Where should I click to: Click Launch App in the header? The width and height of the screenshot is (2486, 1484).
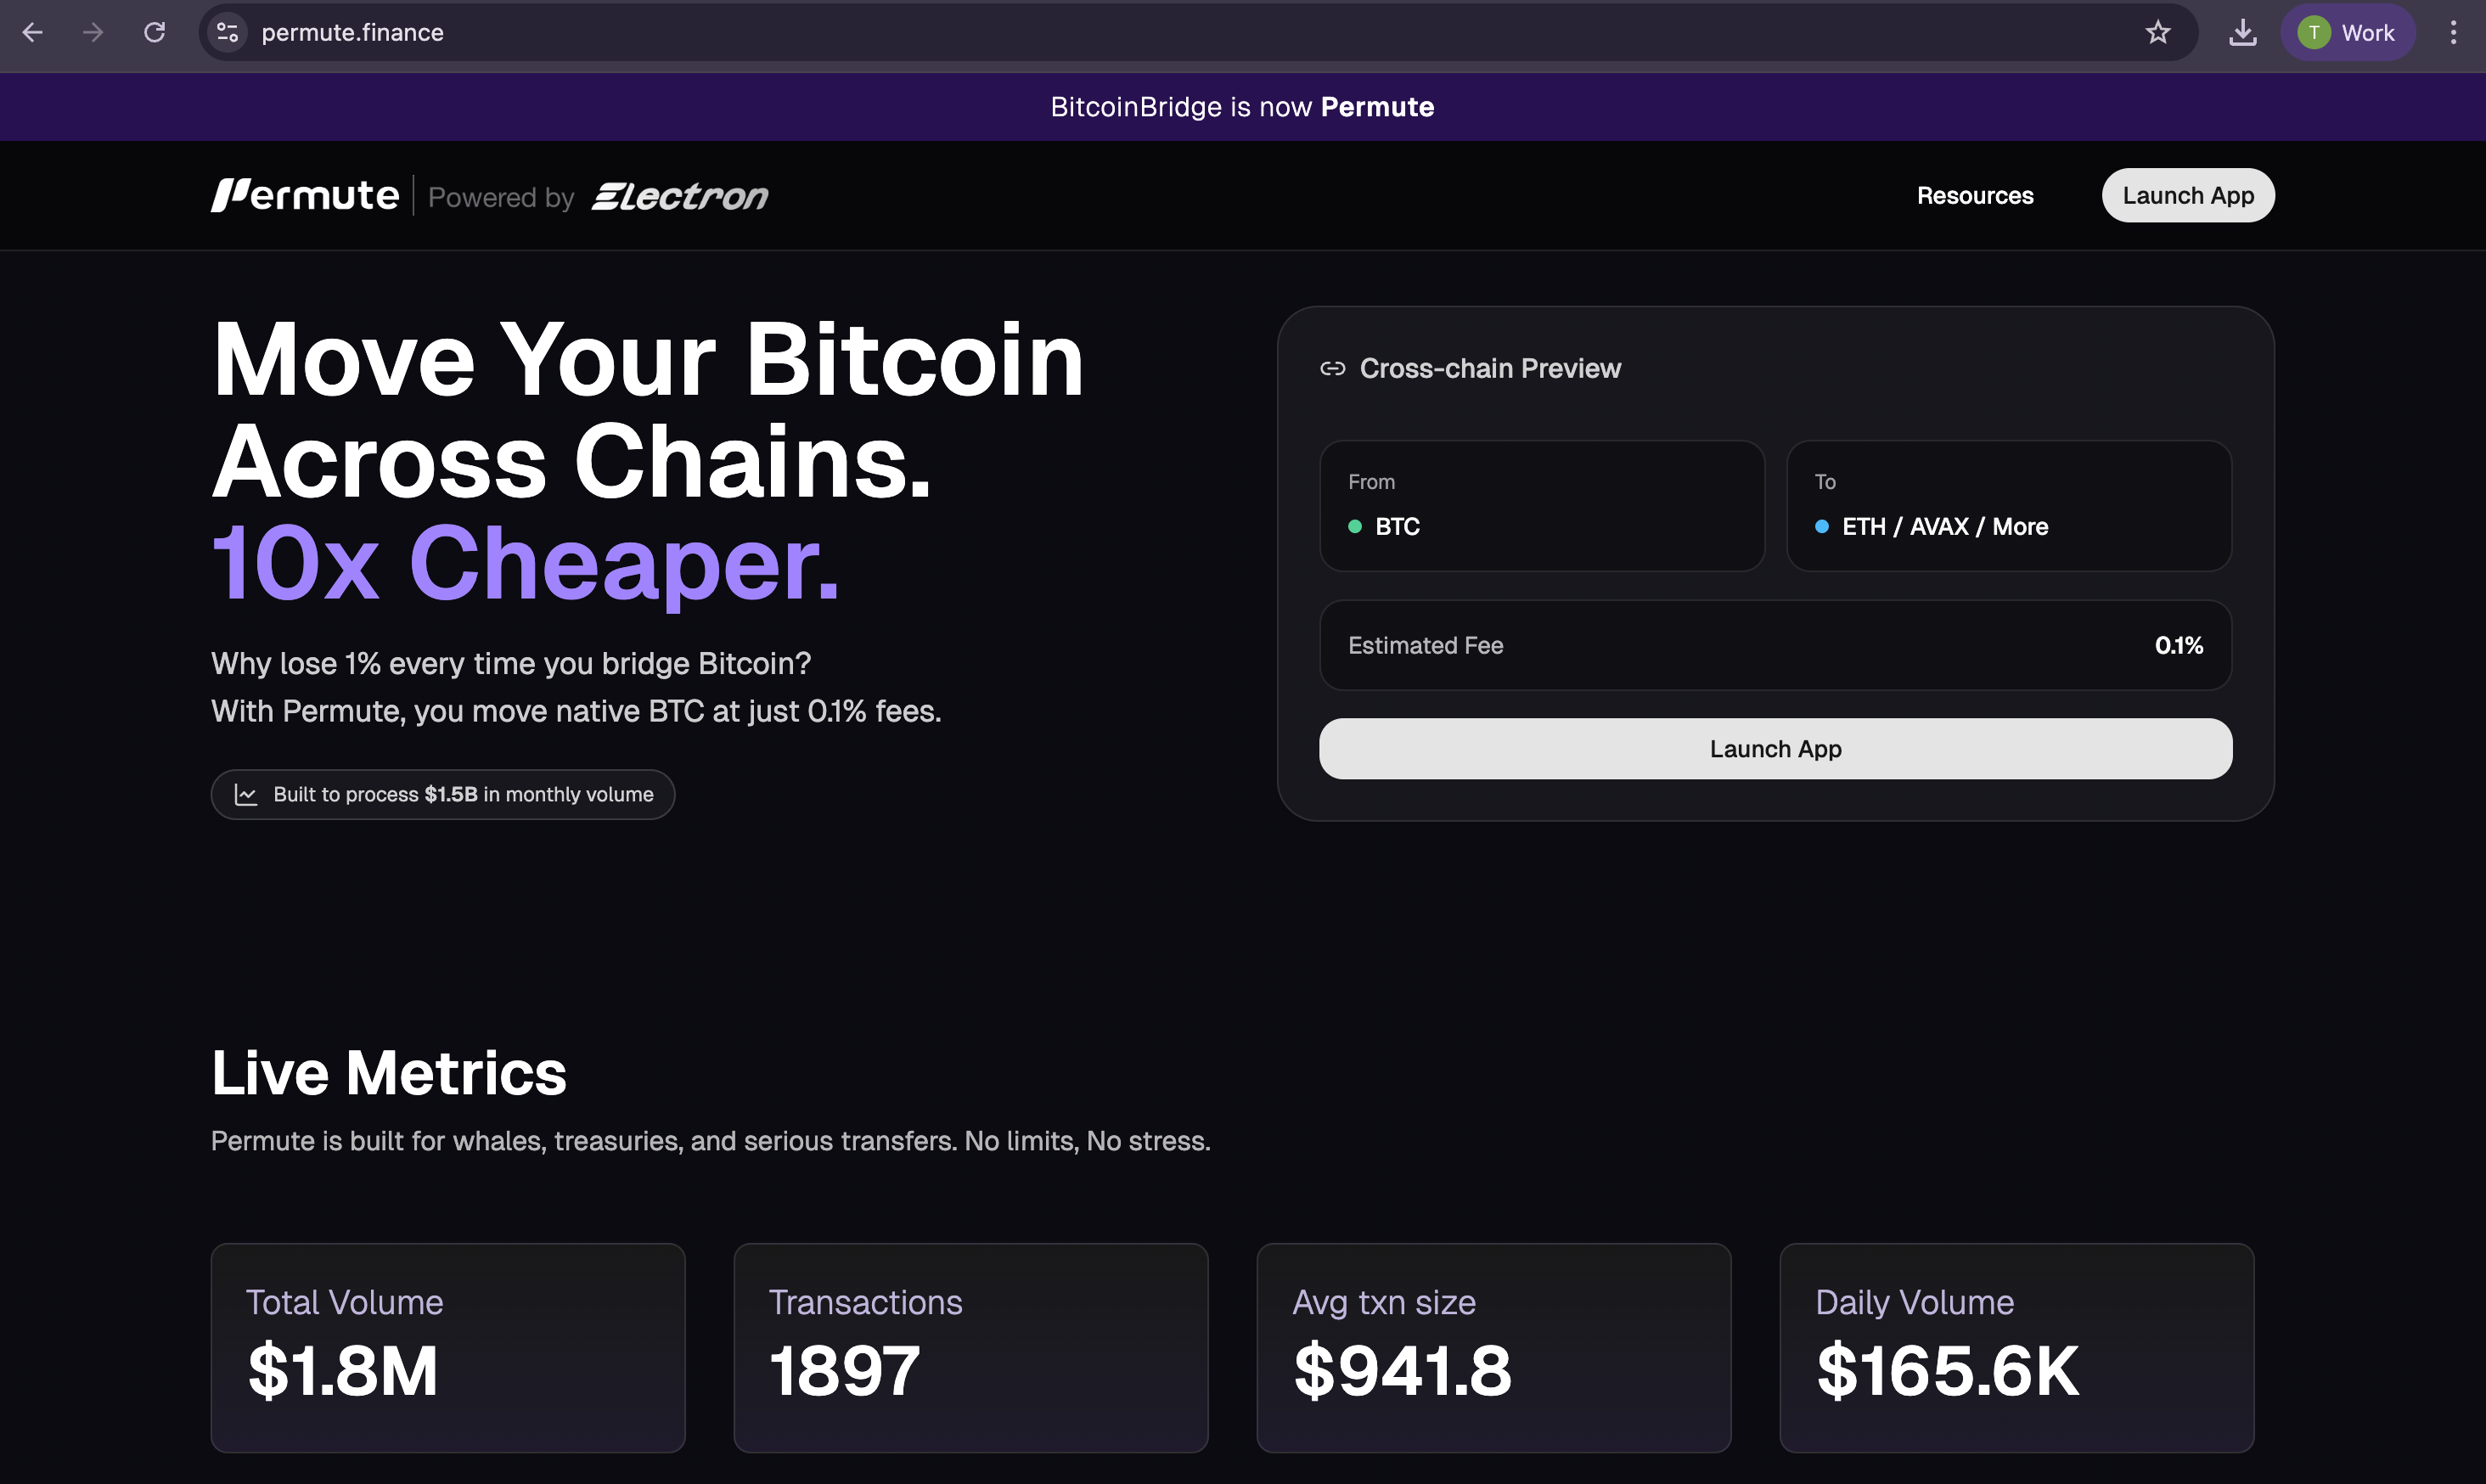2187,196
